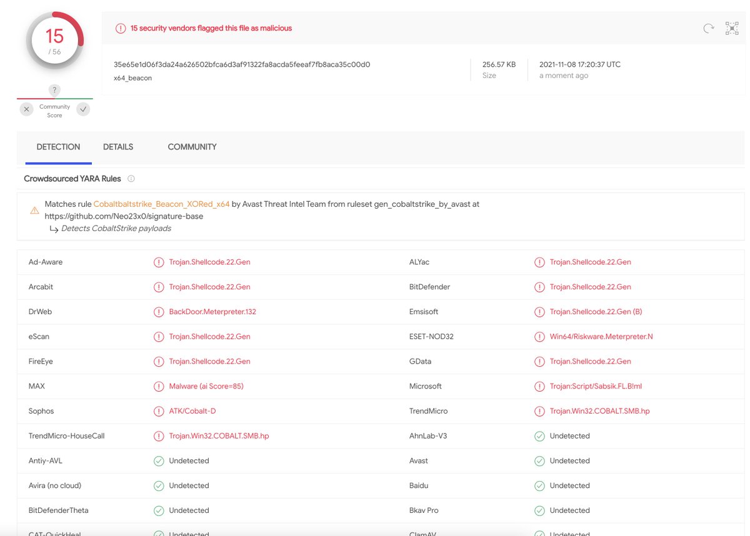
Task: Click the Emsisoft Trojan.Shellcode.22.Gen (B) result
Action: (596, 312)
